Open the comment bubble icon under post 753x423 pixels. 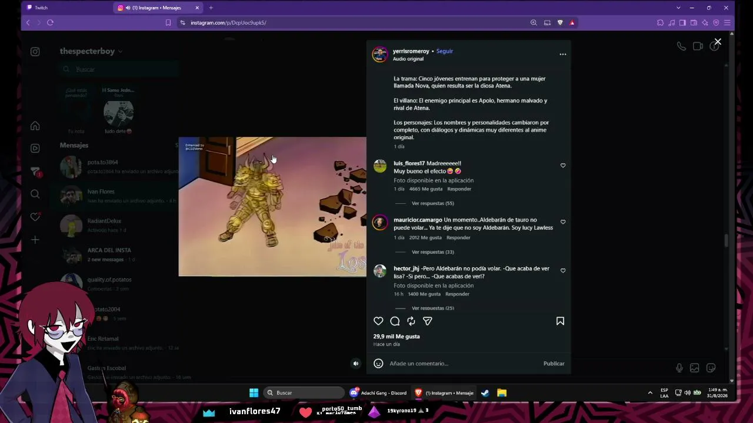(x=395, y=321)
